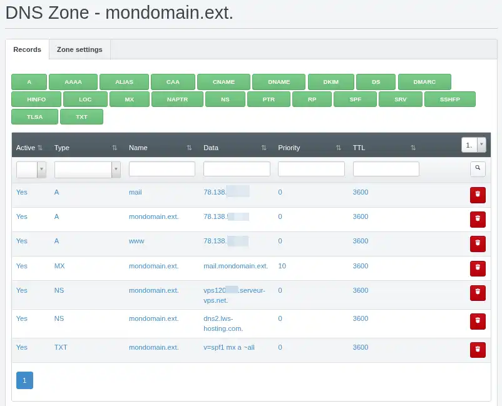
Task: Add a new HINFO record
Action: (36, 99)
